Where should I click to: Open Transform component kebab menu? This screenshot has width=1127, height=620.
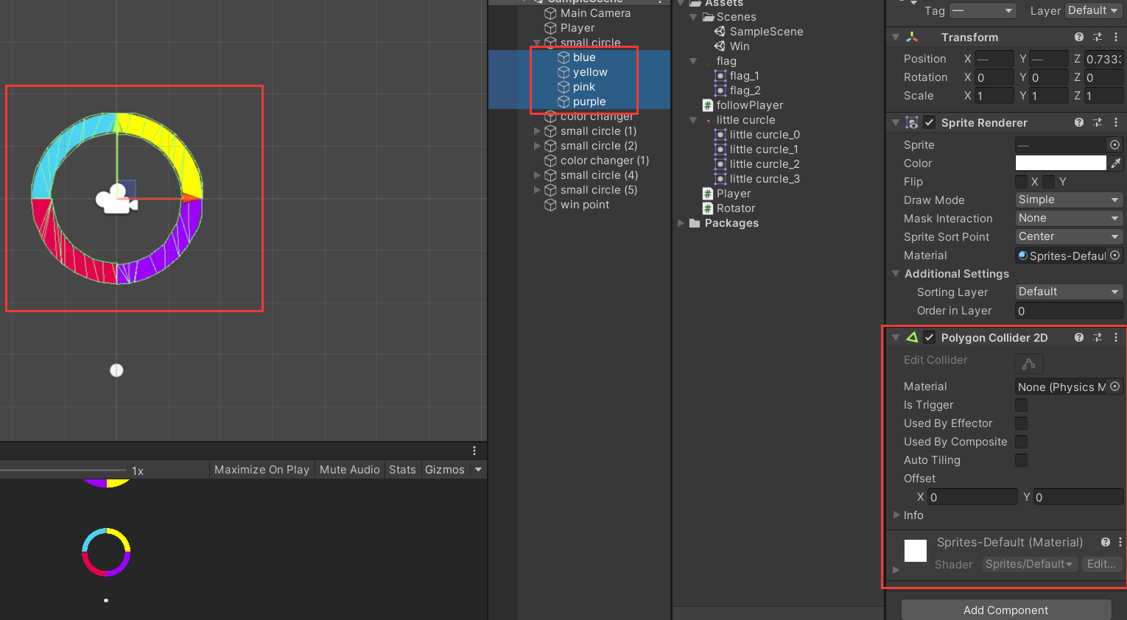1116,37
